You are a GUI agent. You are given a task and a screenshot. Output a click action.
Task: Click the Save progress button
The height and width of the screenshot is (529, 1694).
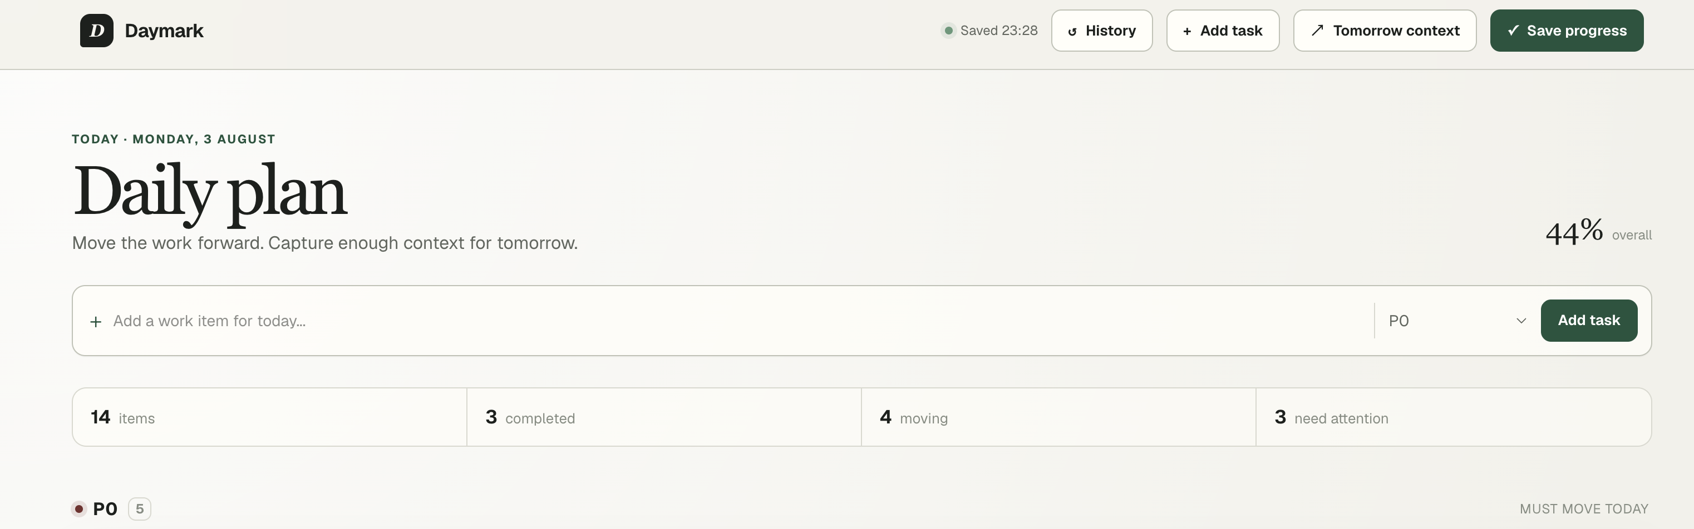pos(1567,31)
